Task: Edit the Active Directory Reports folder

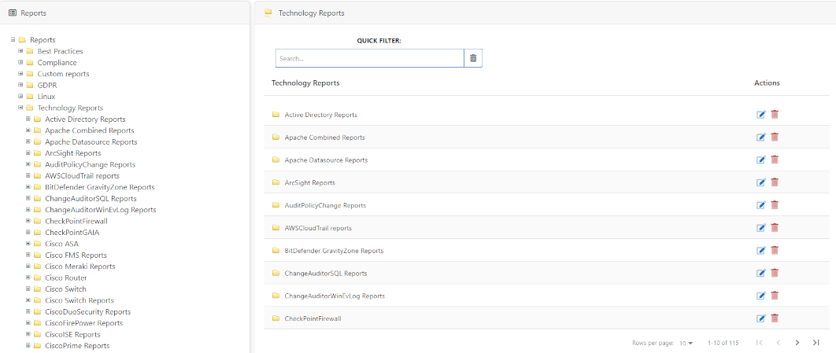Action: click(761, 115)
